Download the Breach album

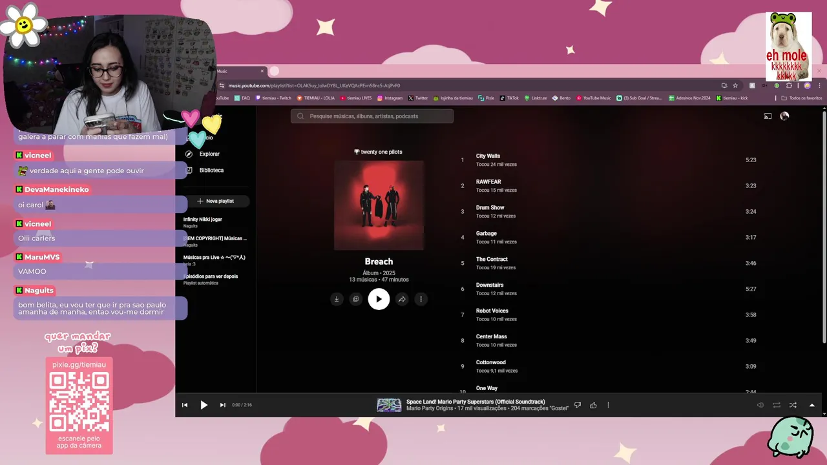coord(336,299)
